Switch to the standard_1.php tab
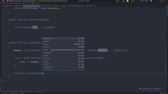The height and width of the screenshot is (94, 168). tap(92, 6)
